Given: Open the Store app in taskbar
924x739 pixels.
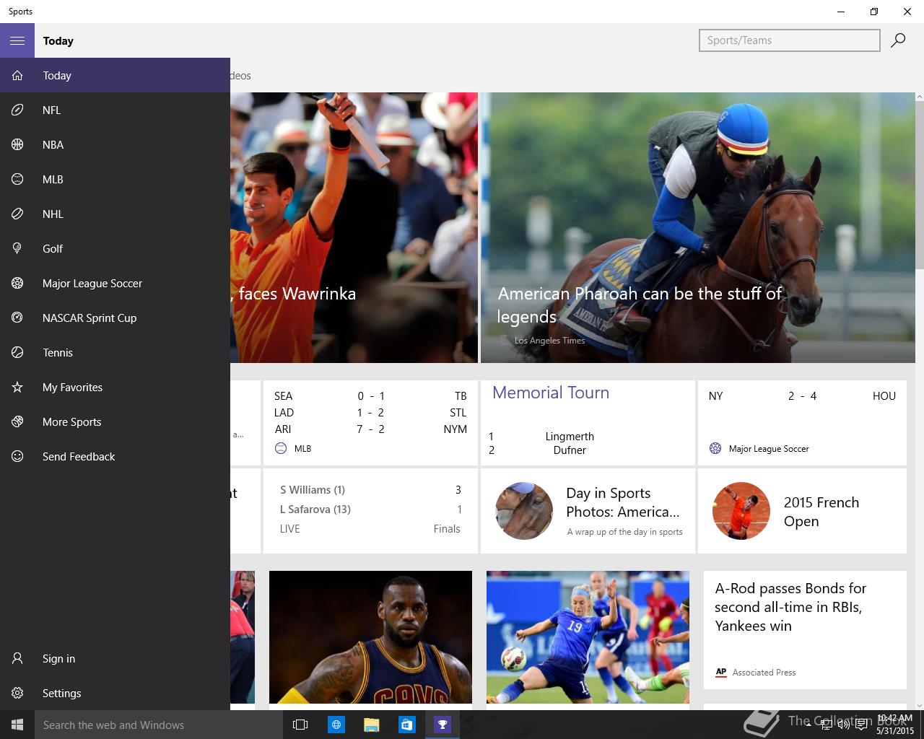Looking at the screenshot, I should [406, 725].
